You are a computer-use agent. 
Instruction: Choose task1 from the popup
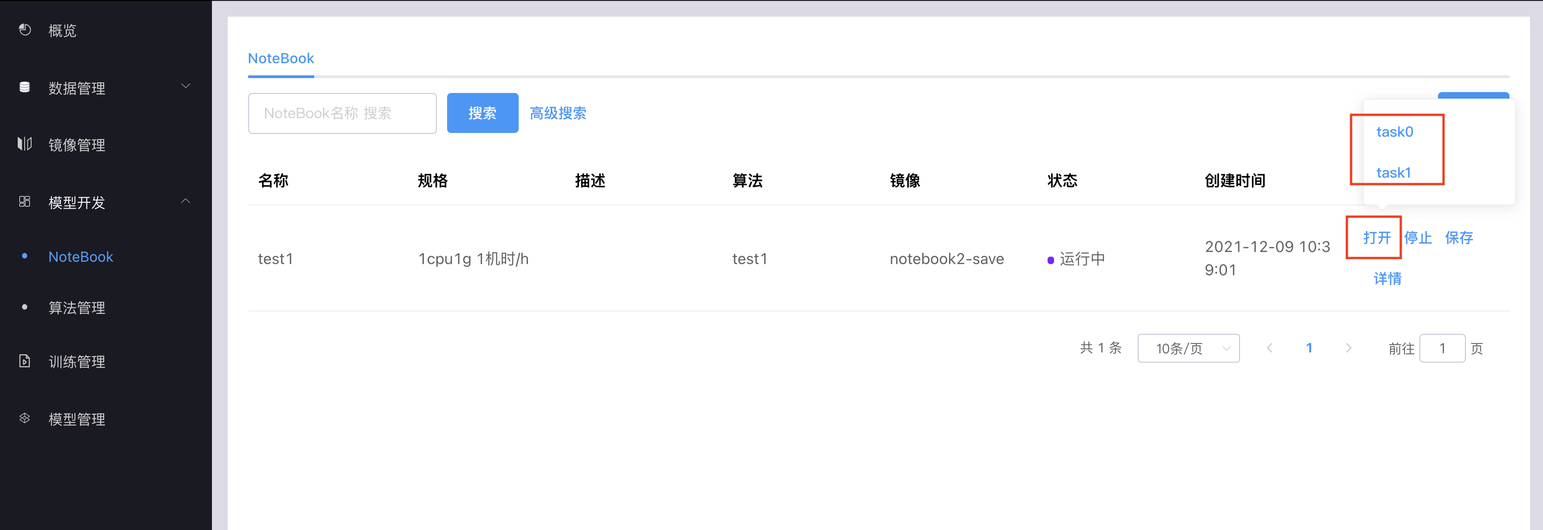click(1393, 172)
